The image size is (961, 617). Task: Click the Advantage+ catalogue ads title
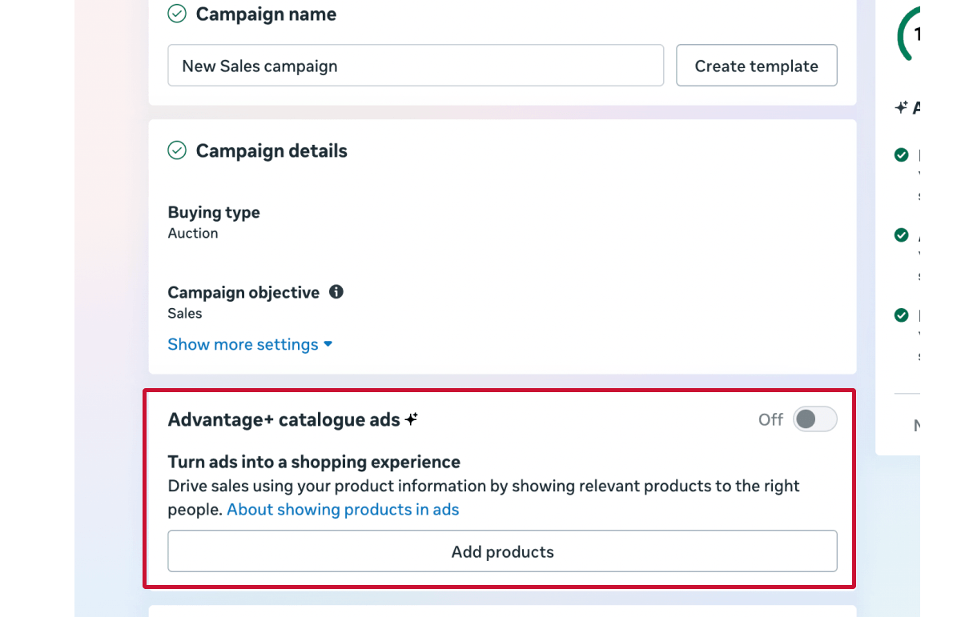tap(283, 419)
